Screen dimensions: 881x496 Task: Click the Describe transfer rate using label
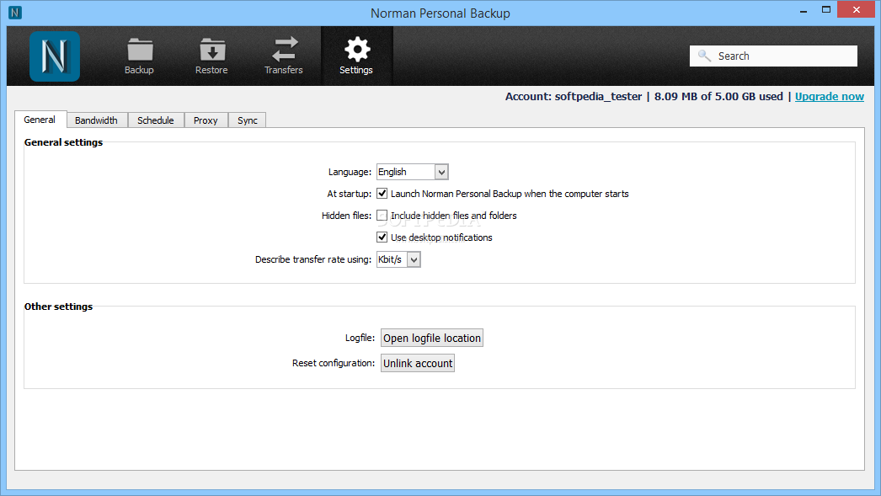[x=313, y=259]
